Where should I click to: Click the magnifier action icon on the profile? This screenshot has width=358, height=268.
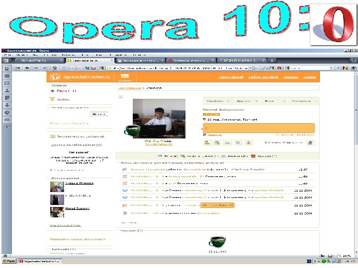point(238,142)
